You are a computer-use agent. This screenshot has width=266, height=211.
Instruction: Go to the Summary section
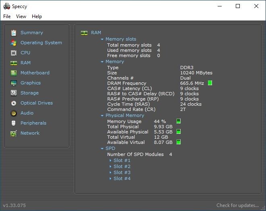[x=32, y=33]
